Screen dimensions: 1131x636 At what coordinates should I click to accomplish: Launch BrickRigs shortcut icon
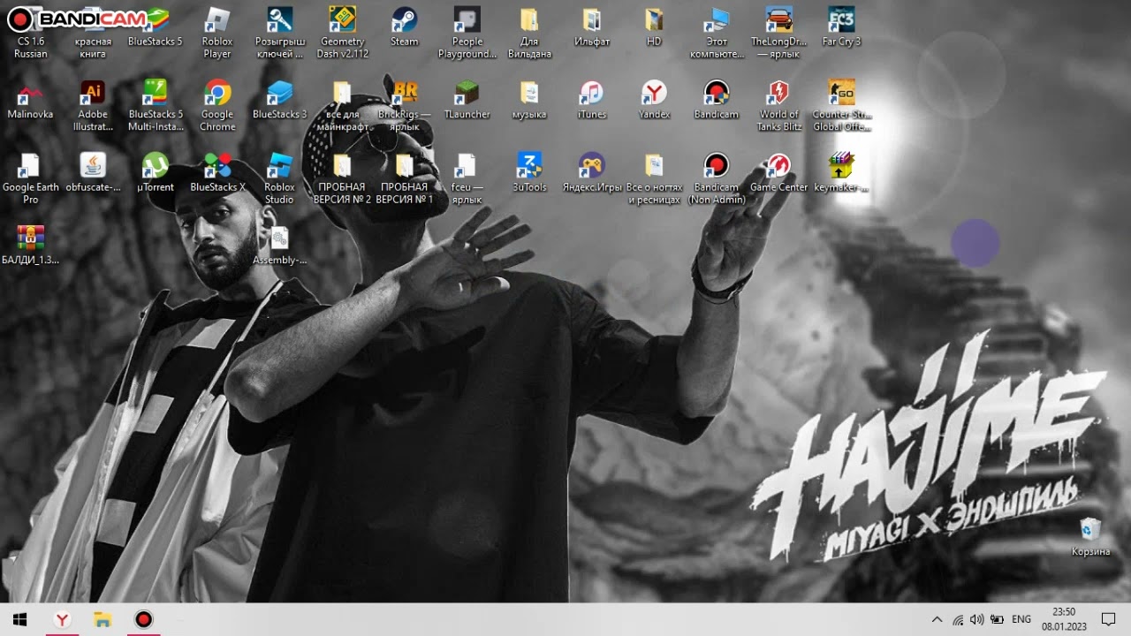click(x=405, y=106)
